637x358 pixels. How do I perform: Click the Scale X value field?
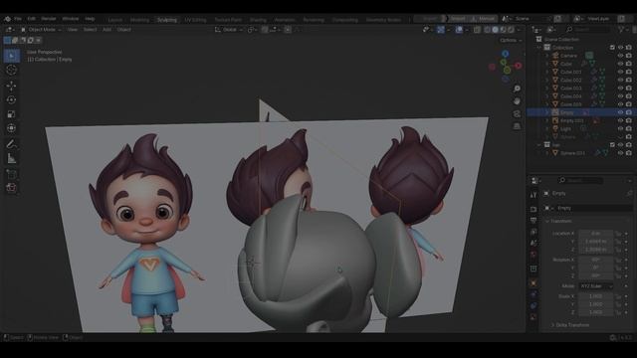tap(595, 296)
